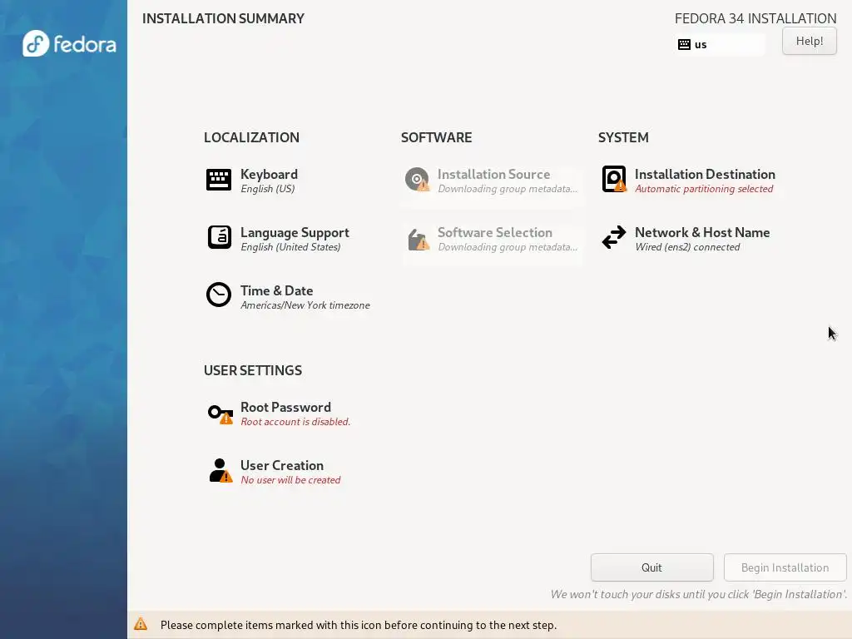Click the Installation Source disc icon
Screen dimensions: 852x639
(418, 180)
